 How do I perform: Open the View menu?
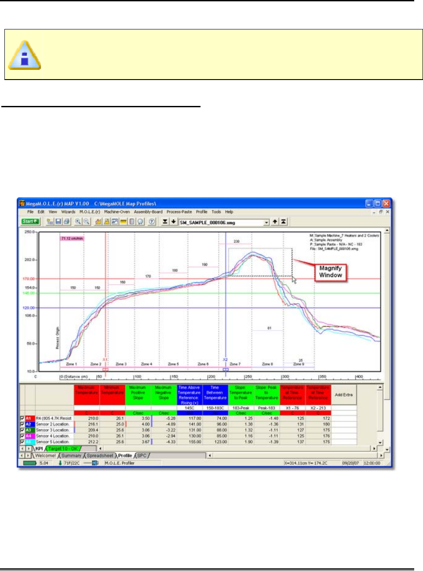(x=53, y=212)
